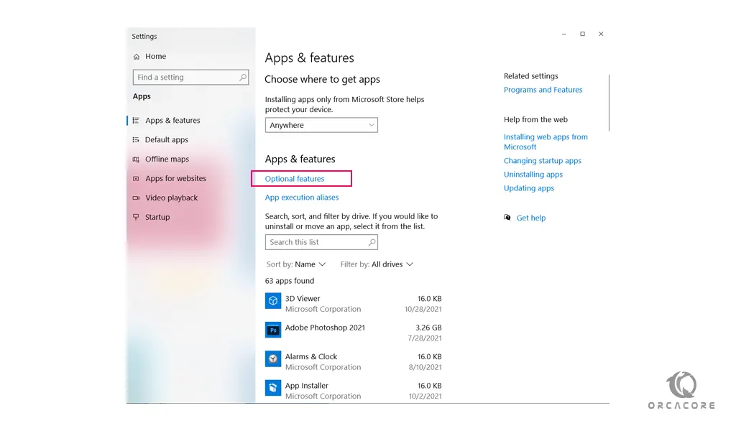The width and height of the screenshot is (736, 431).
Task: Go to Offline maps settings
Action: click(x=167, y=159)
